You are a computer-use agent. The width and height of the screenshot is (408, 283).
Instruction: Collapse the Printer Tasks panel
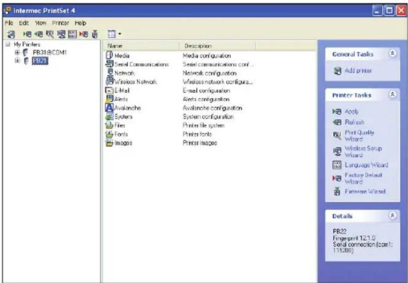(x=392, y=94)
